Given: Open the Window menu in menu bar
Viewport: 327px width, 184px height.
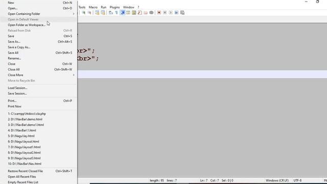Looking at the screenshot, I should (x=128, y=7).
